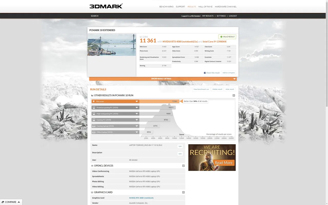Click the list icon beside OpenCL Devices

pos(92,166)
